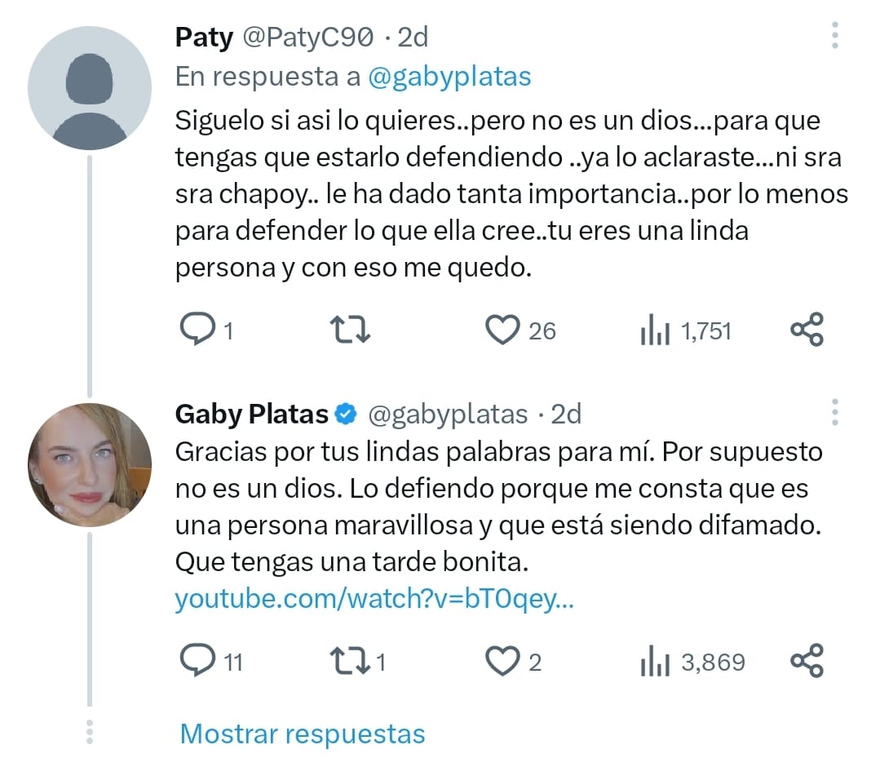
Task: Open more options on Gaby Platas' tweet
Action: coord(834,413)
